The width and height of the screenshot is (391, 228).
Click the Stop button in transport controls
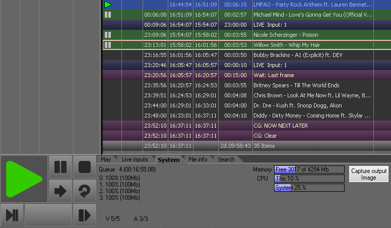pos(84,167)
